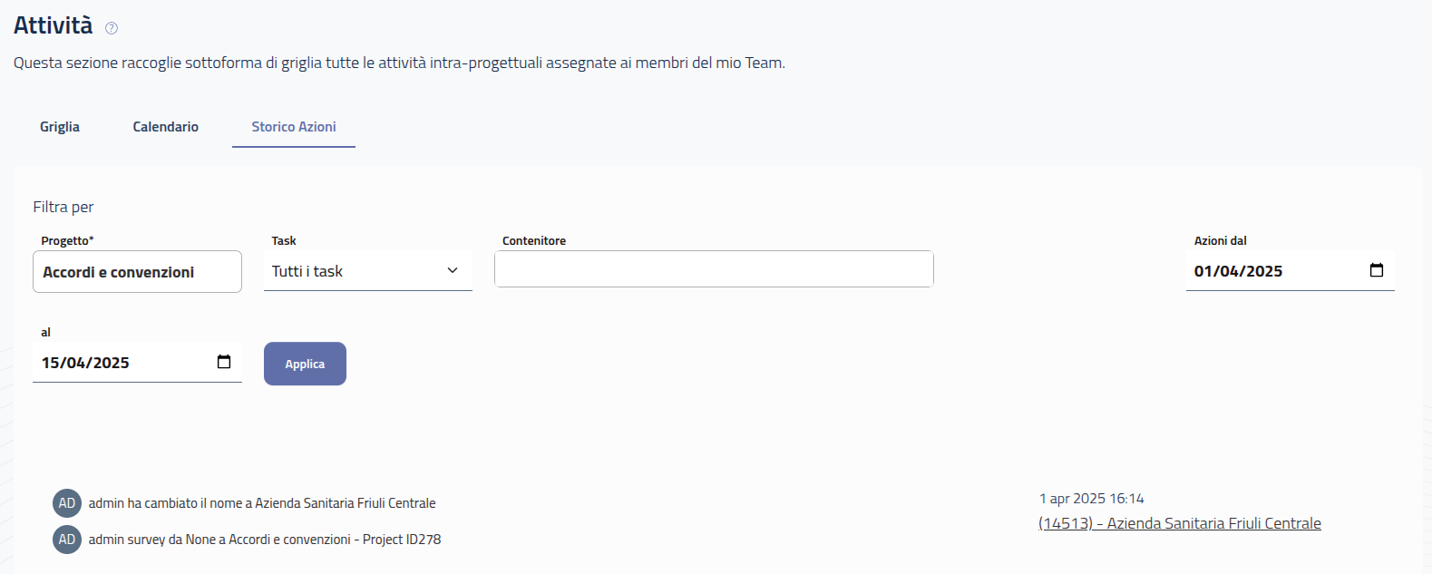The image size is (1432, 574).
Task: Click AD avatar next to 'admin ha cambiato il nome'
Action: (67, 503)
